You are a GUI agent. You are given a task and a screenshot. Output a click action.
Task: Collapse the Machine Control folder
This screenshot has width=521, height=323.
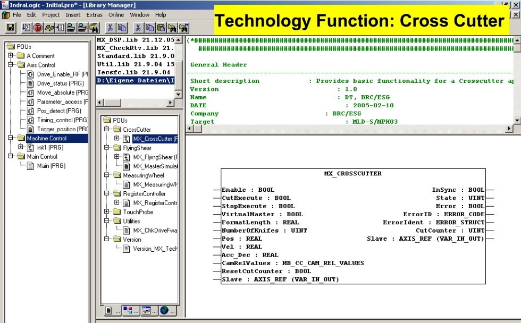point(10,138)
